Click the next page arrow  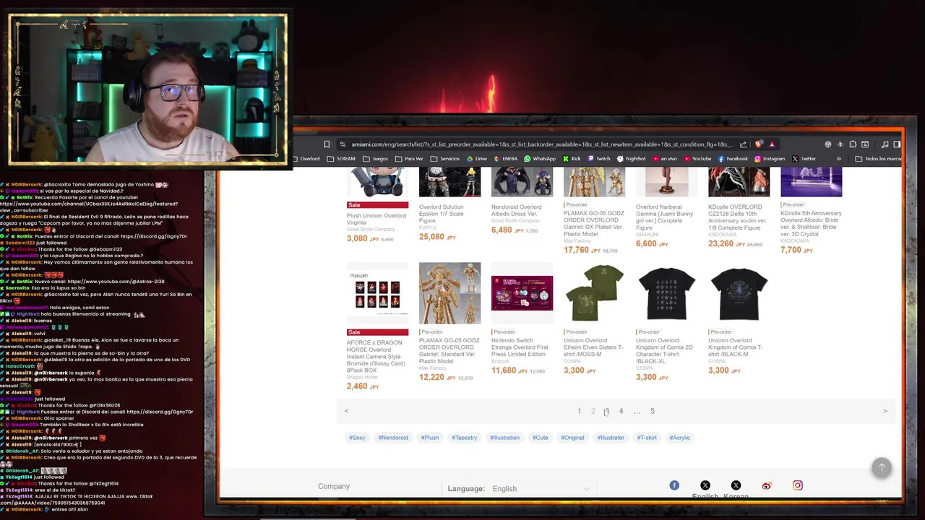pos(885,411)
